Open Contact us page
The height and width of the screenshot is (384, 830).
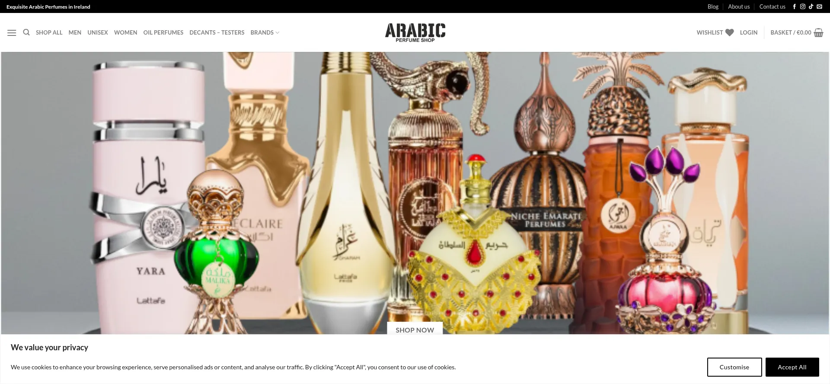click(x=773, y=6)
